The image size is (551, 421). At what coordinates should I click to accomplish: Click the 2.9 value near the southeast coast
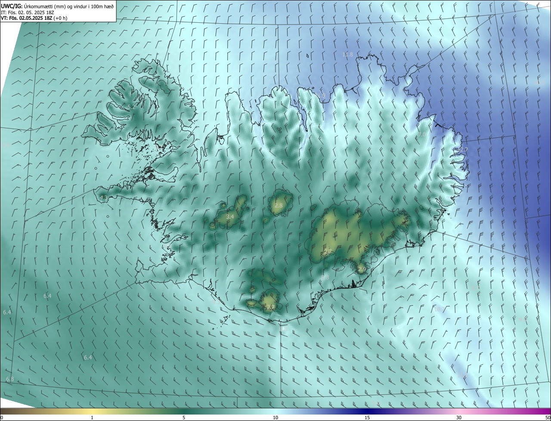point(362,269)
